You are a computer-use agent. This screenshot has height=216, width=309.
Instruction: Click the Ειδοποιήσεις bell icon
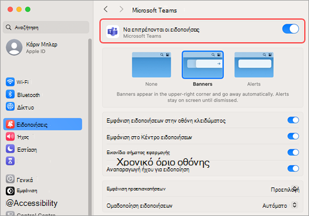10,124
